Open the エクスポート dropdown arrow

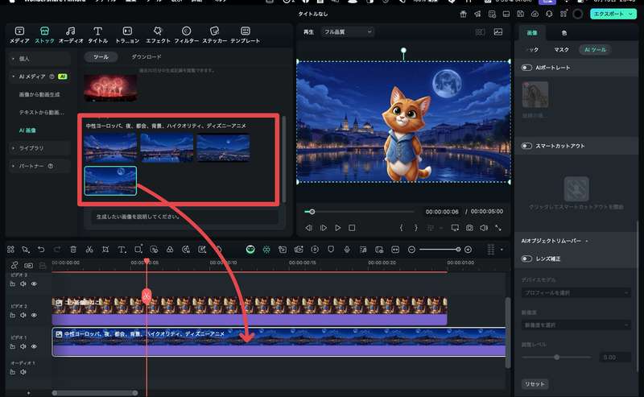pos(630,14)
